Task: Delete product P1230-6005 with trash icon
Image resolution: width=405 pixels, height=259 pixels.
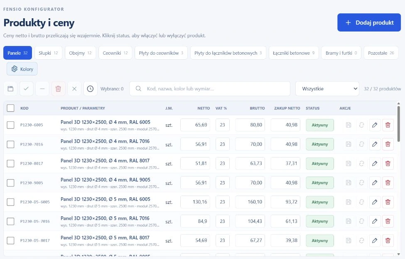Action: pyautogui.click(x=388, y=125)
